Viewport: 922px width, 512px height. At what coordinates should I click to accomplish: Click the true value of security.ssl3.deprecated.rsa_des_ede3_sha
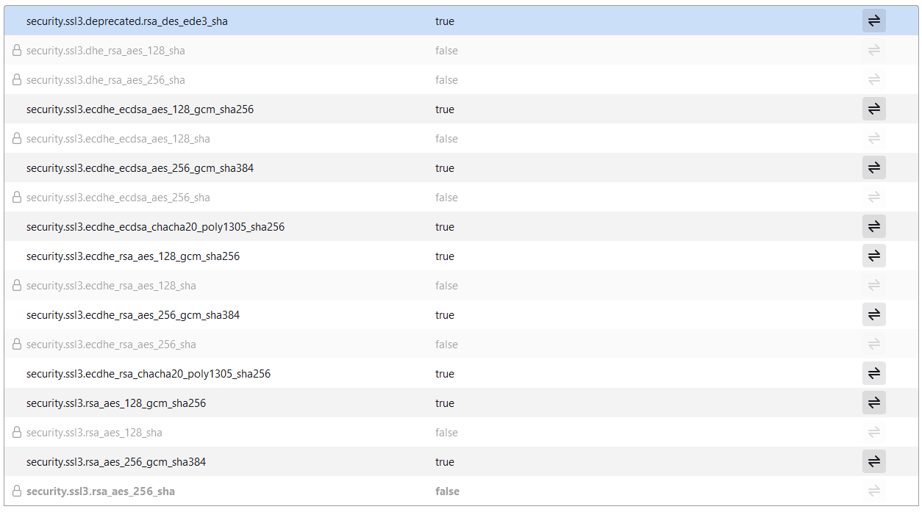click(x=445, y=21)
